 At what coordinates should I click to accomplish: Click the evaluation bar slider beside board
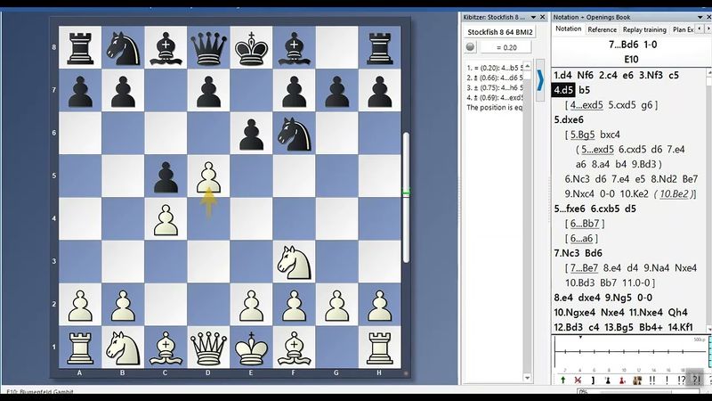tap(407, 192)
